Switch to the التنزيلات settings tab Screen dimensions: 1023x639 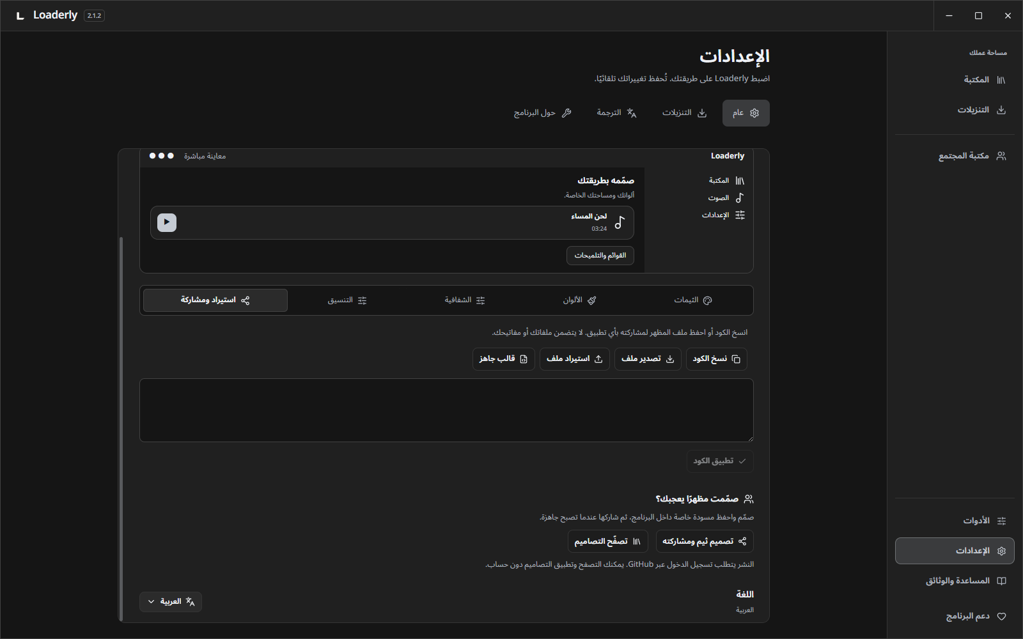point(684,113)
